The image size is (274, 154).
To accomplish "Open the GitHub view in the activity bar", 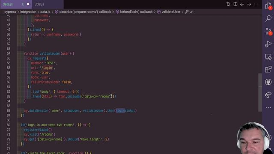I will click(268, 82).
